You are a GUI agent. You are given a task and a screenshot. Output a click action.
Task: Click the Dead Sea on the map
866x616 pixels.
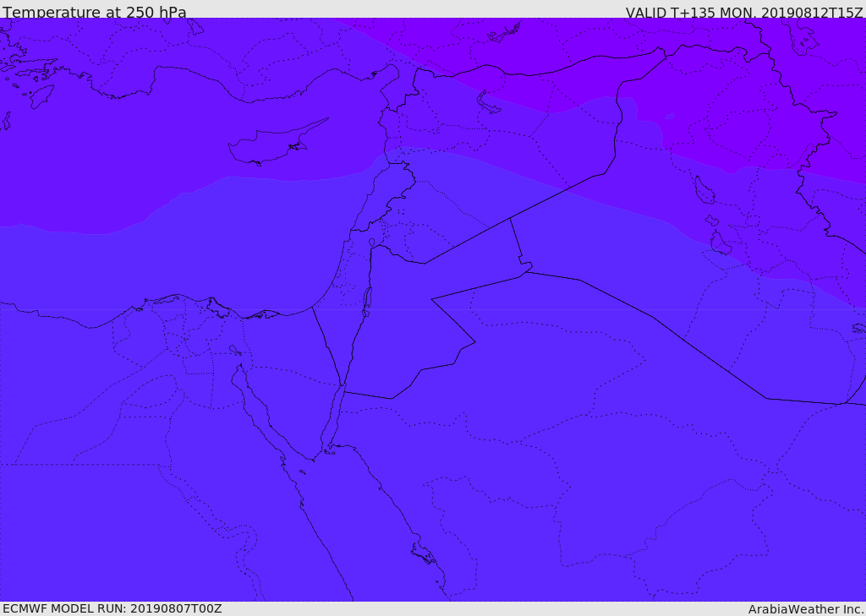(365, 303)
